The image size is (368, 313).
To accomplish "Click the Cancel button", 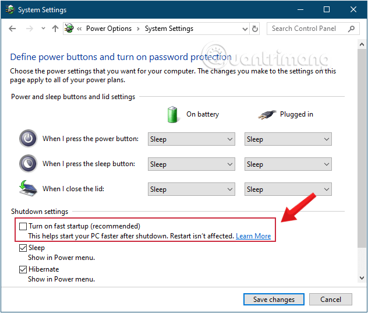I will (331, 300).
